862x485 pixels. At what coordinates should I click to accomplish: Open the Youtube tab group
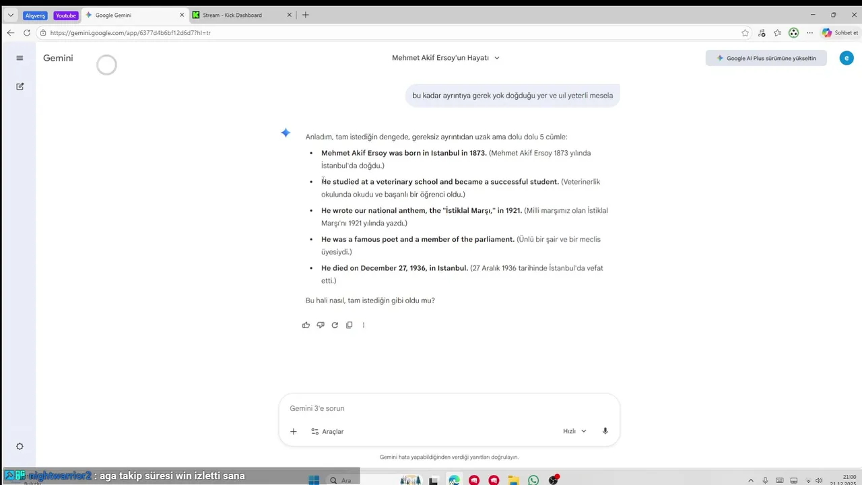pyautogui.click(x=66, y=15)
